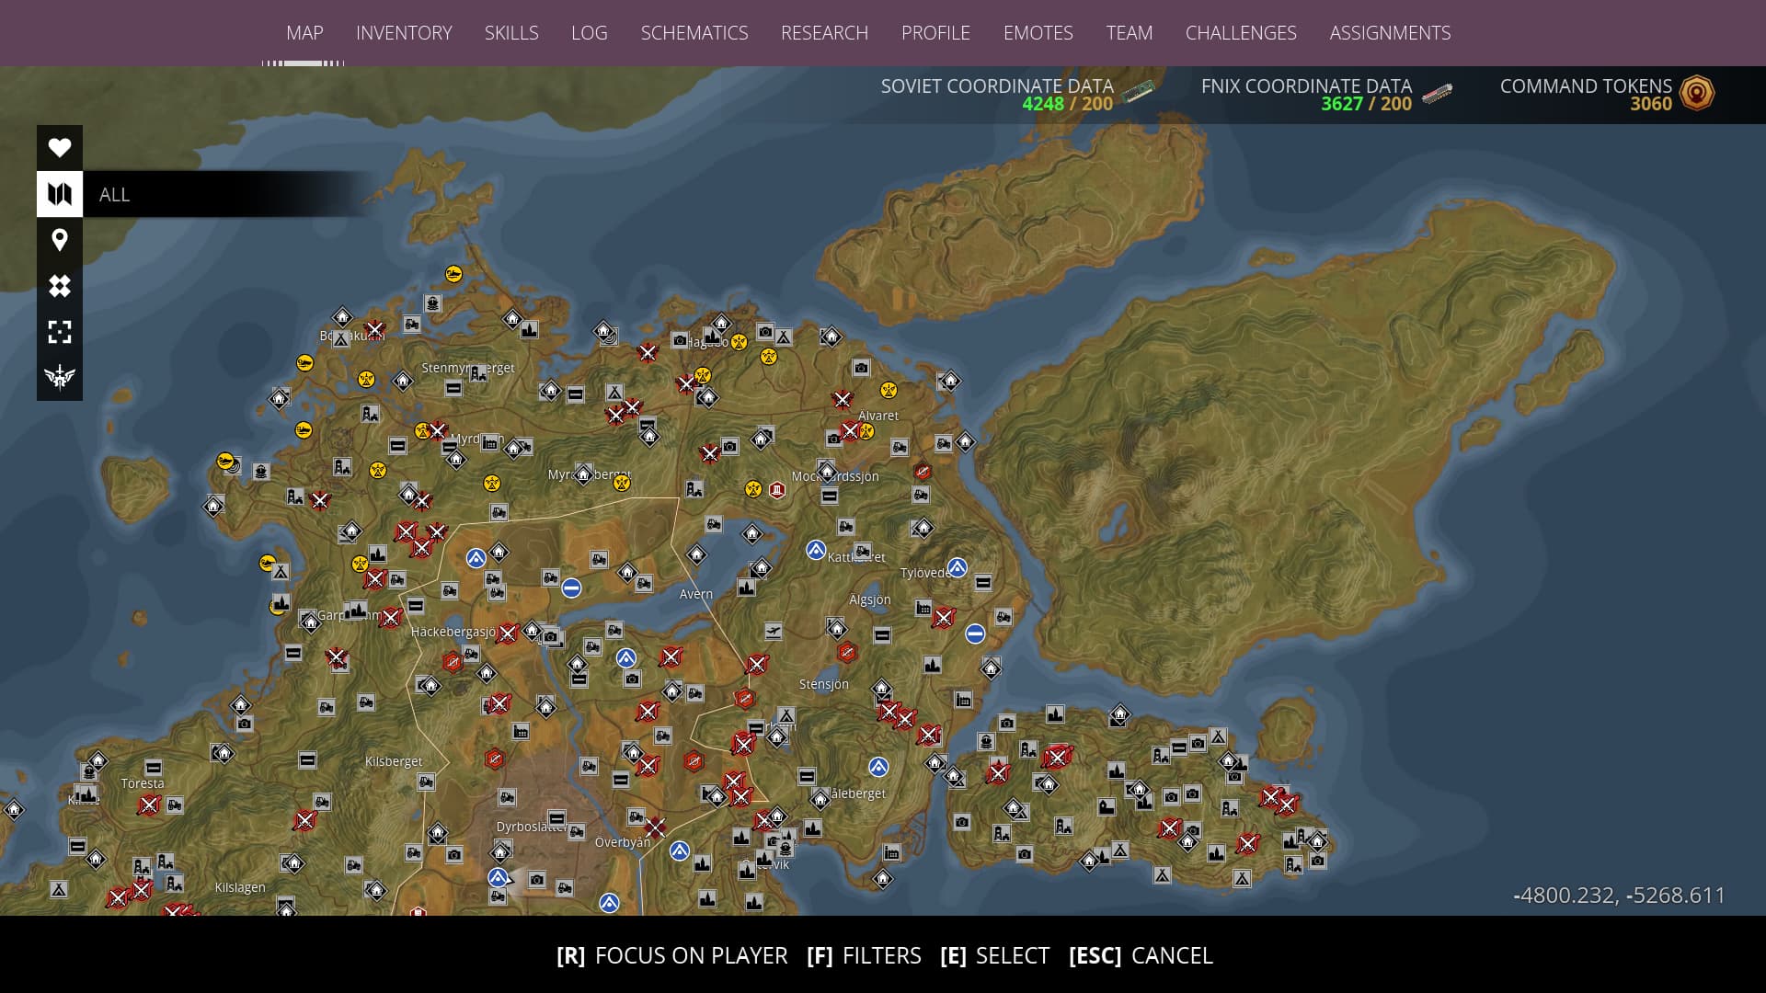Click the Stensjön map label

(824, 684)
